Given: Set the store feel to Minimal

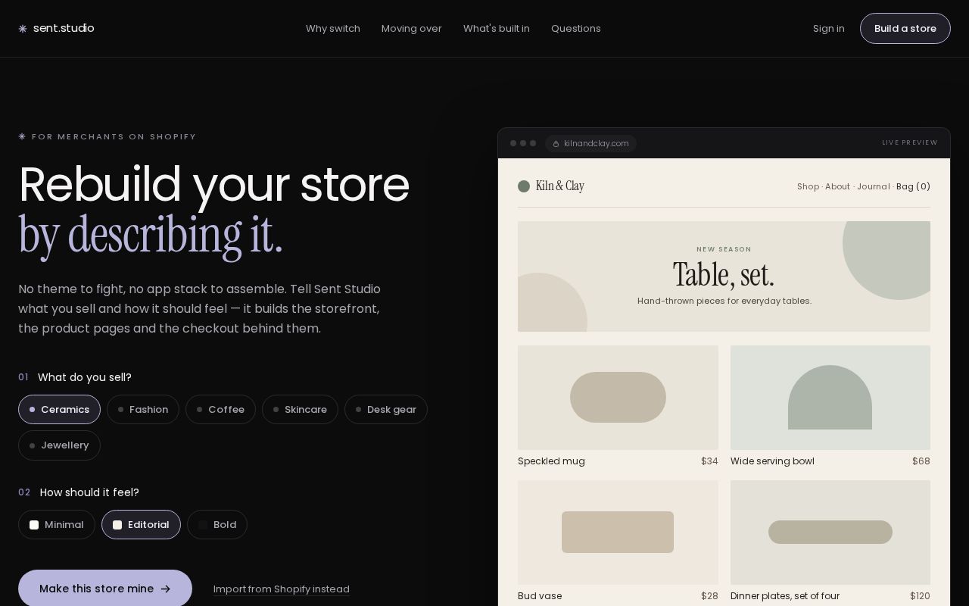Looking at the screenshot, I should tap(57, 525).
